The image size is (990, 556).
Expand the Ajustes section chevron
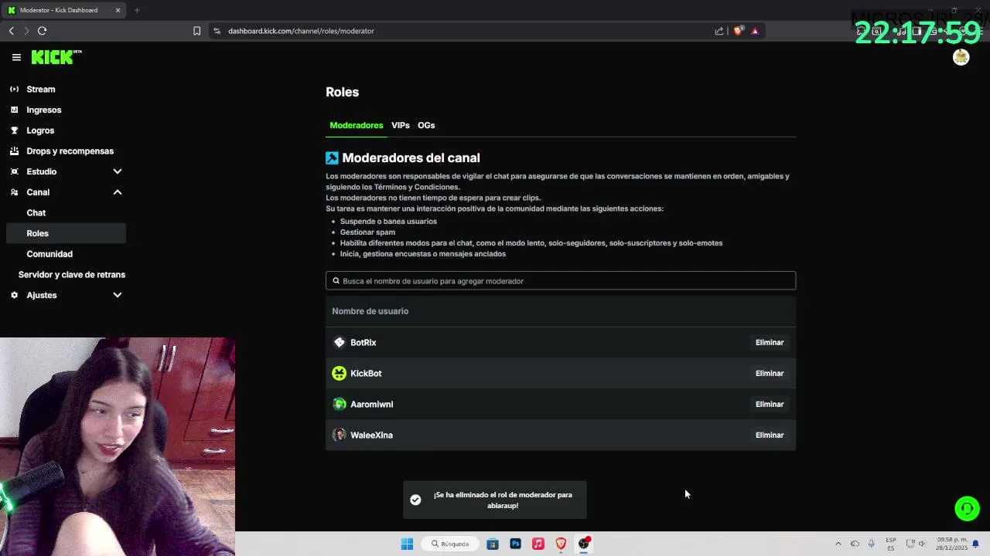(x=118, y=295)
